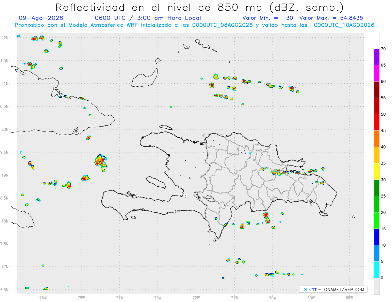Screen dimensions: 392x302
Task: Click the magenta 60-65 dBZ color bar segment
Action: click(x=377, y=73)
